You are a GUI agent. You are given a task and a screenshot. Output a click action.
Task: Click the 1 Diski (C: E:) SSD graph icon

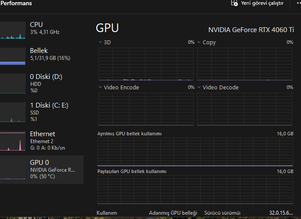click(x=13, y=113)
